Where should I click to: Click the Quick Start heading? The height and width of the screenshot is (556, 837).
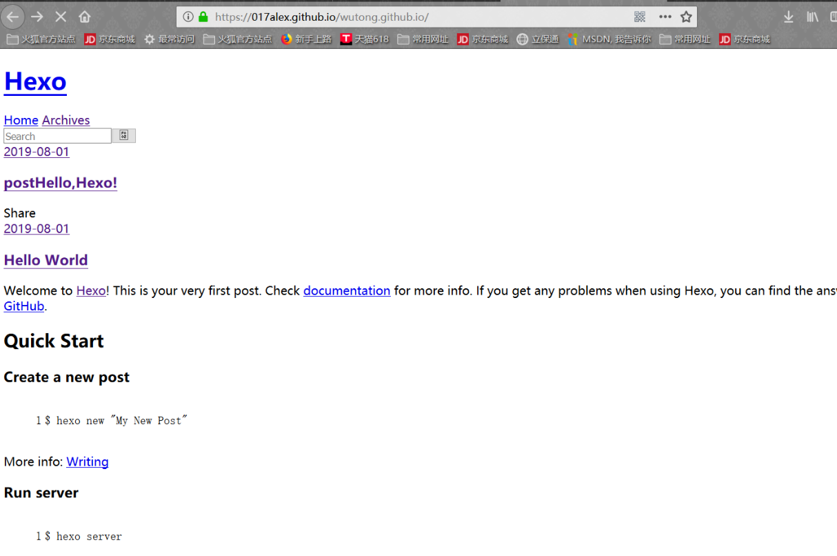(54, 341)
